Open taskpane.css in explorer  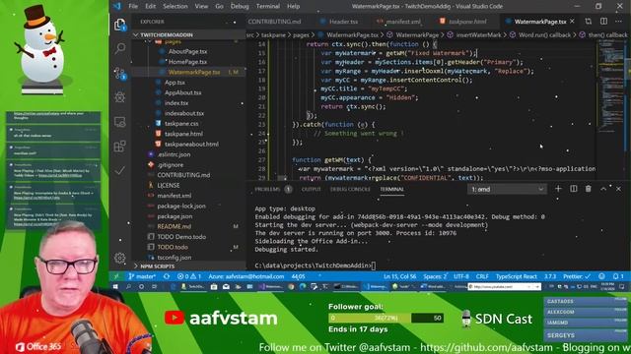[x=181, y=124]
